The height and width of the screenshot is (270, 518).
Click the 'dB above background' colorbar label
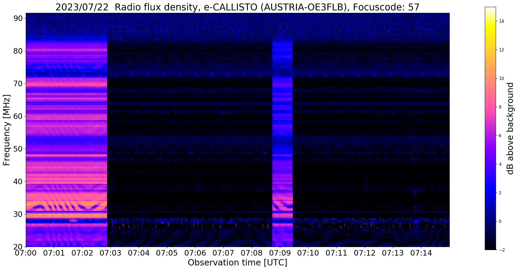click(510, 129)
